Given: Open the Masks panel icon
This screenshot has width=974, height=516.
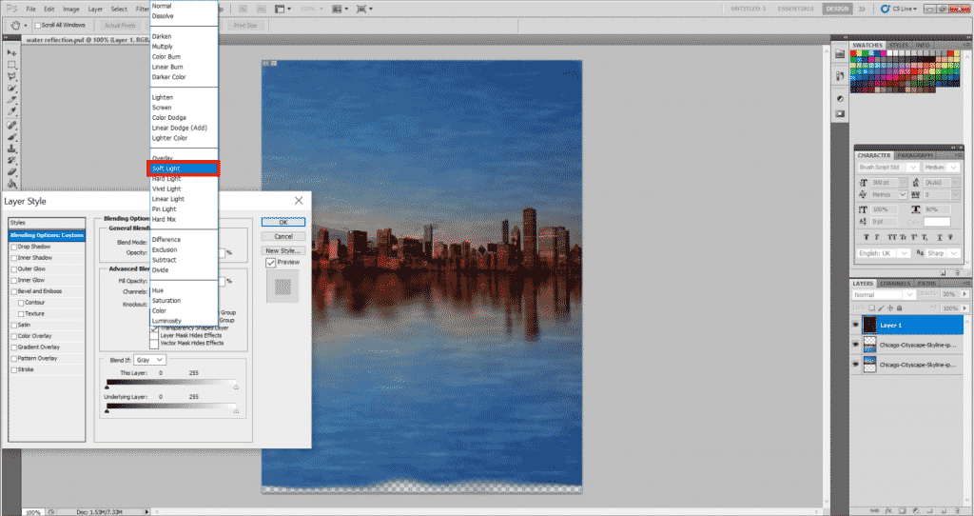Looking at the screenshot, I should [840, 114].
